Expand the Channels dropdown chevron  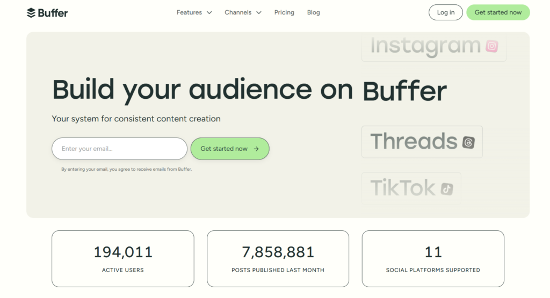pos(259,13)
